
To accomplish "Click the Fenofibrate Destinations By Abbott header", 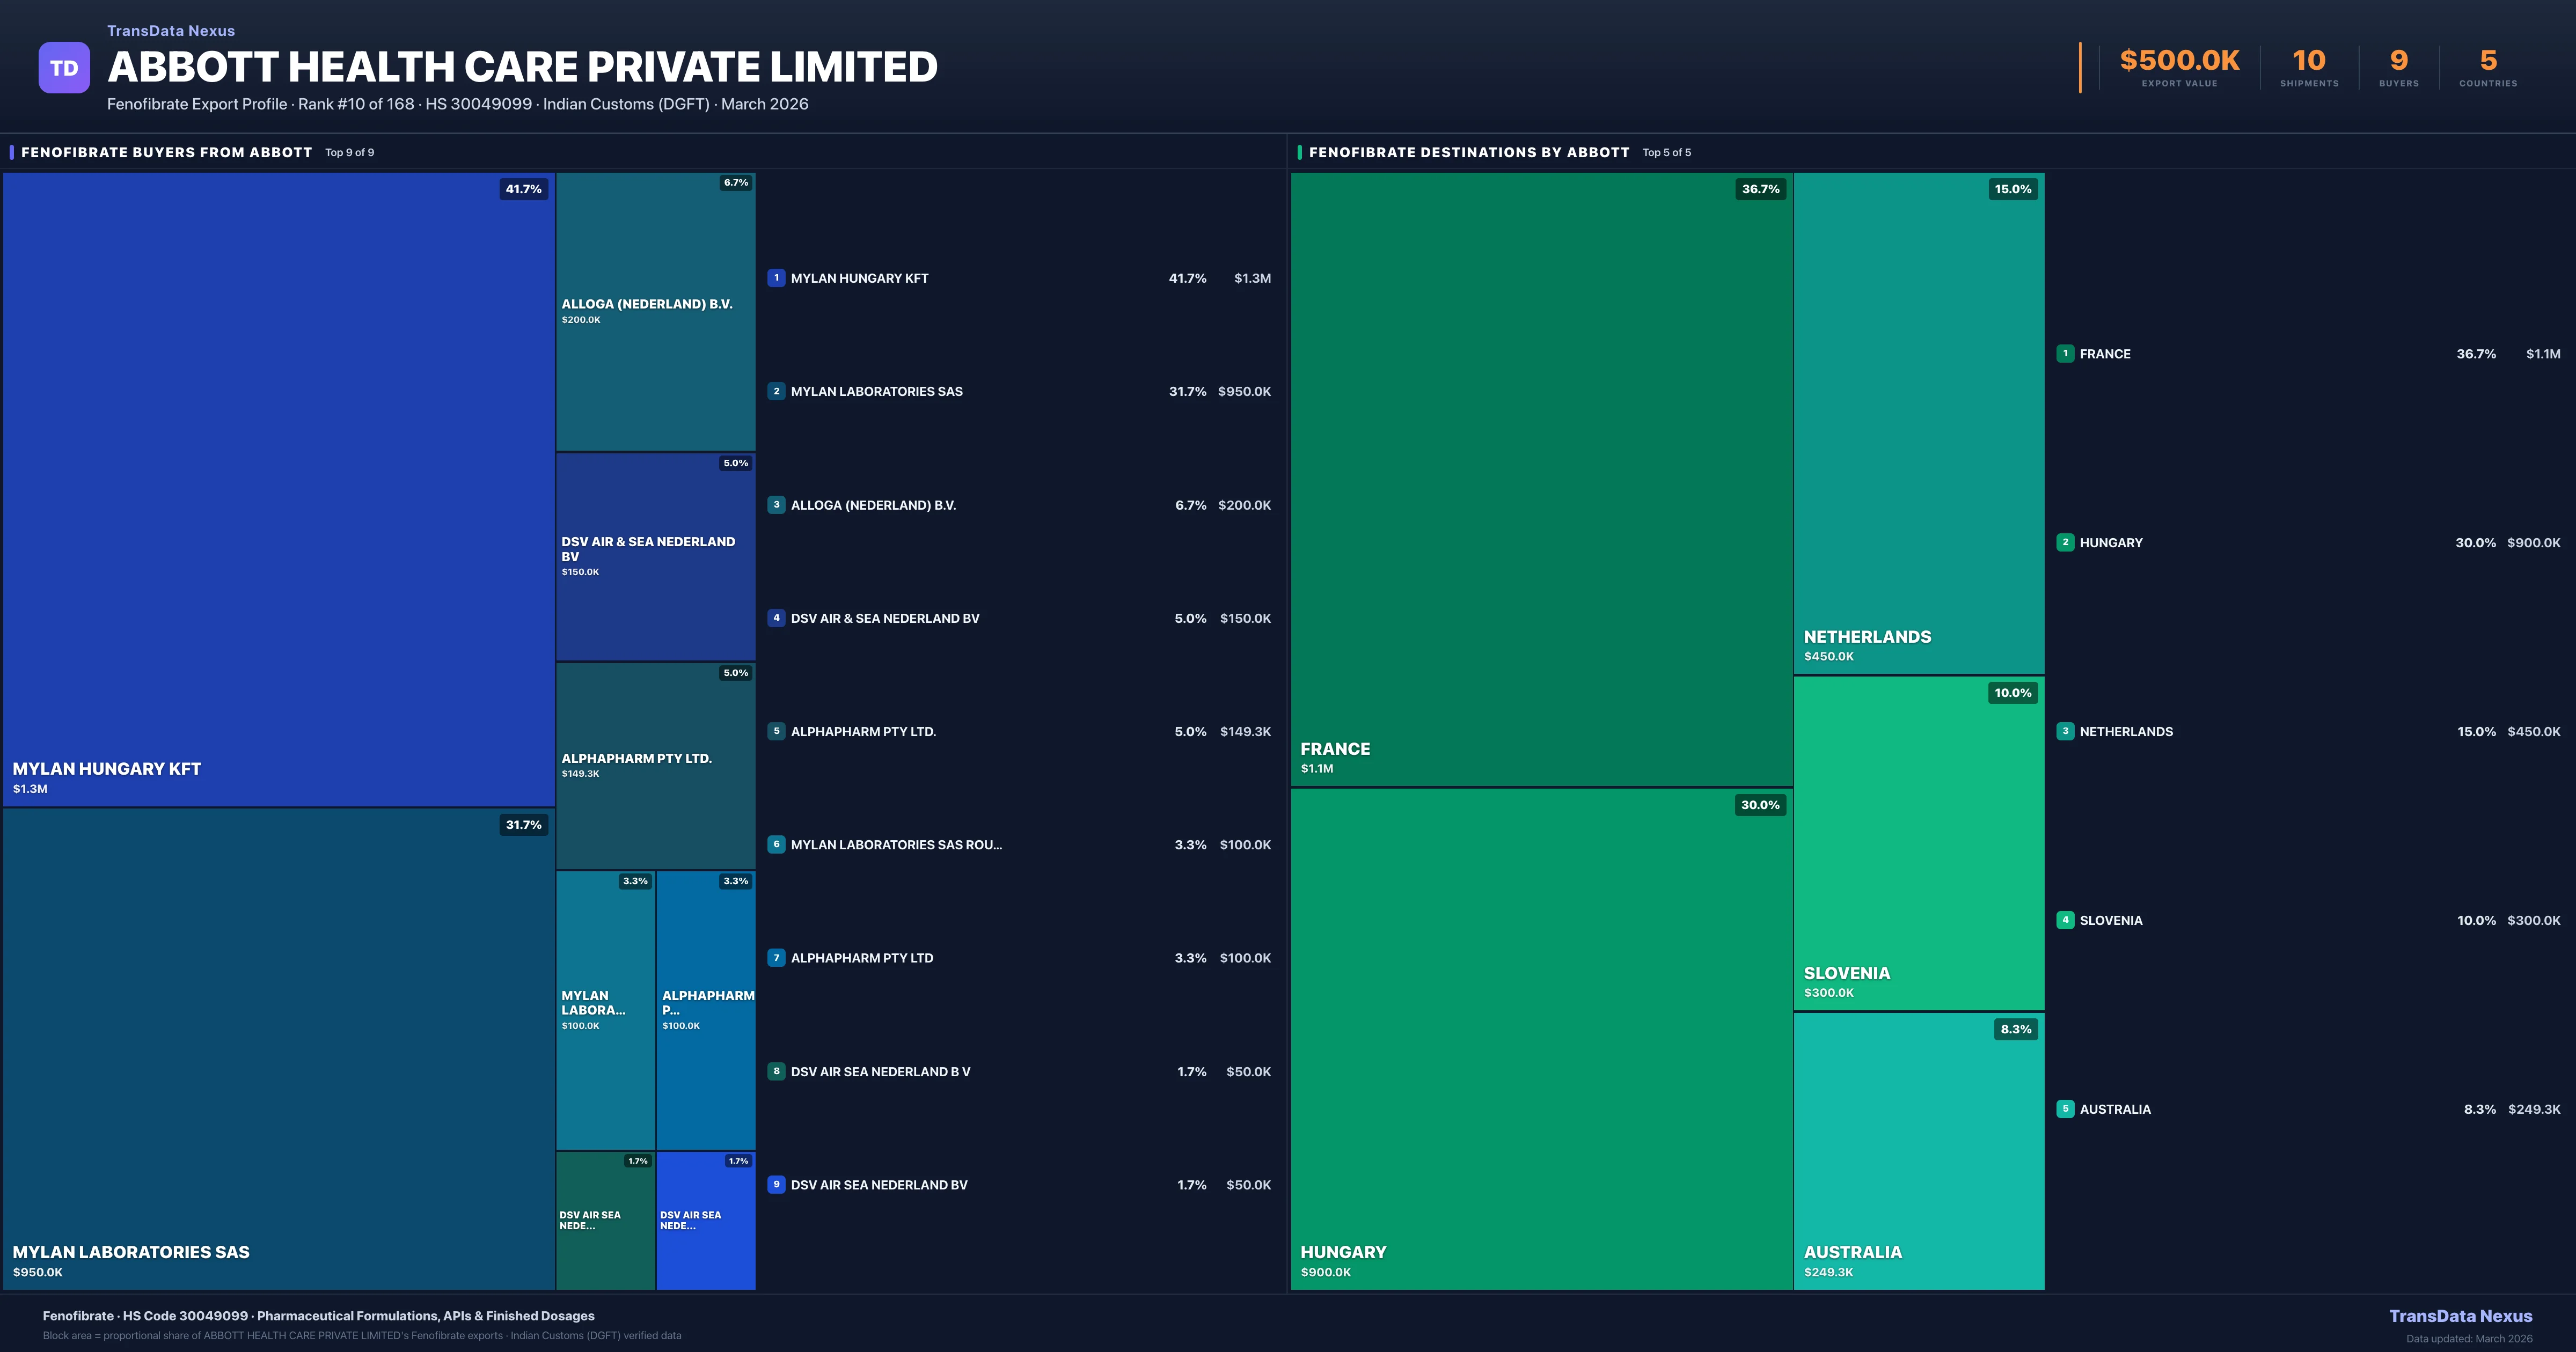I will [x=1468, y=152].
